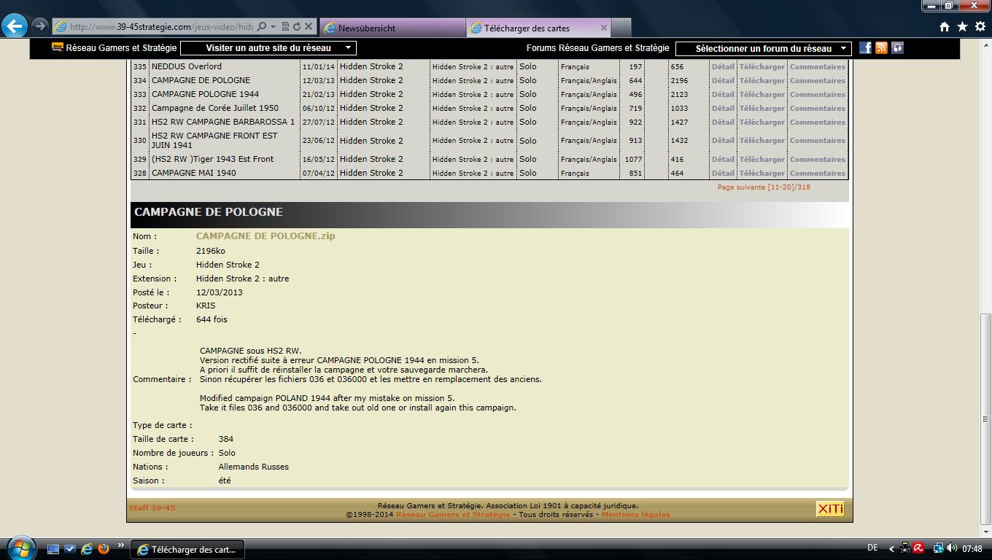
Task: Go back with the browser Back arrow
Action: (x=15, y=26)
